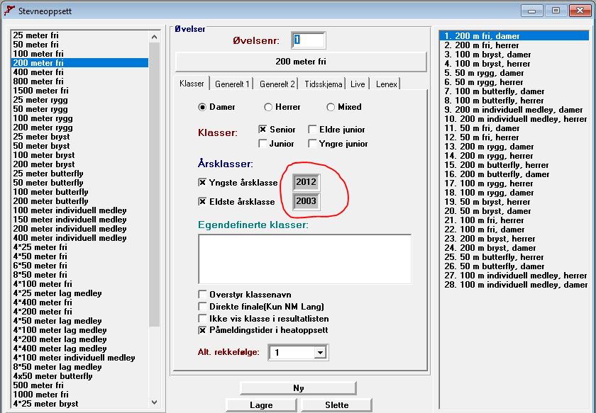Select 9. 200 m individuell medley, damer

[x=513, y=110]
